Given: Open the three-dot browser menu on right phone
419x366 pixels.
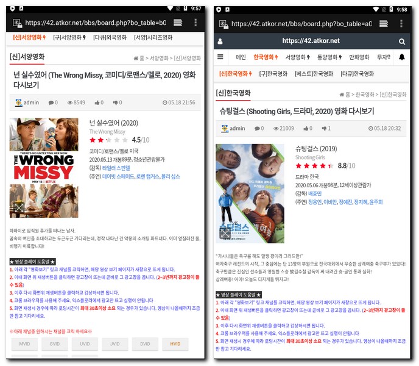Looking at the screenshot, I should [402, 24].
